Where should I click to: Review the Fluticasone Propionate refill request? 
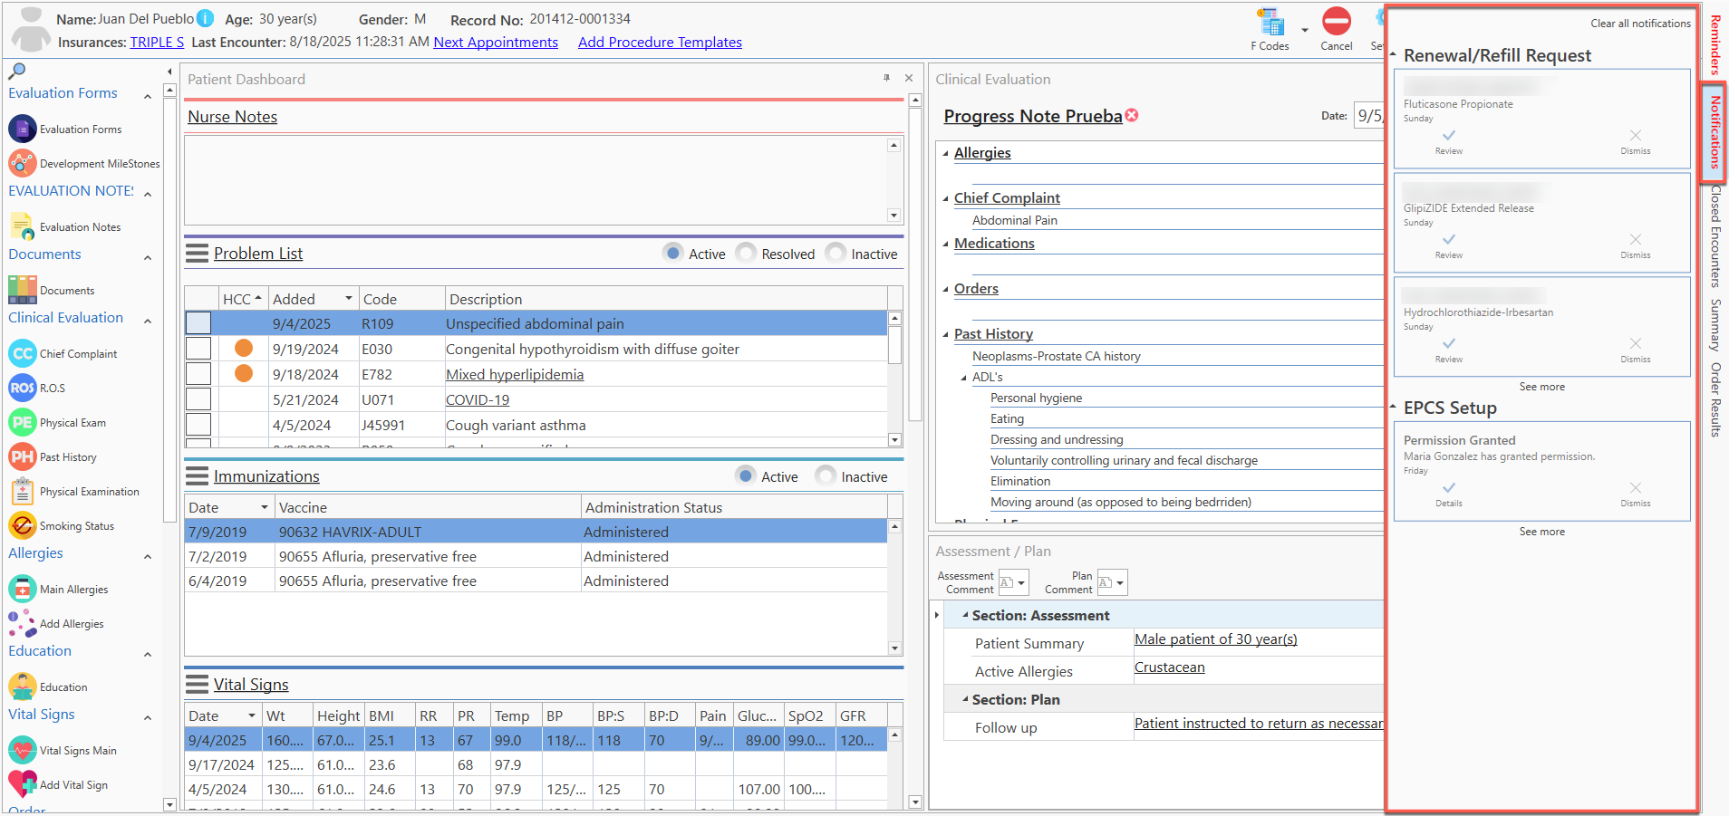pyautogui.click(x=1449, y=141)
